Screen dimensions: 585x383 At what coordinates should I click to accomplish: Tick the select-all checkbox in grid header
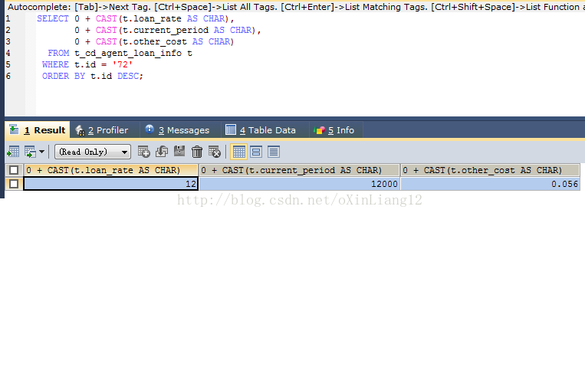[x=14, y=170]
